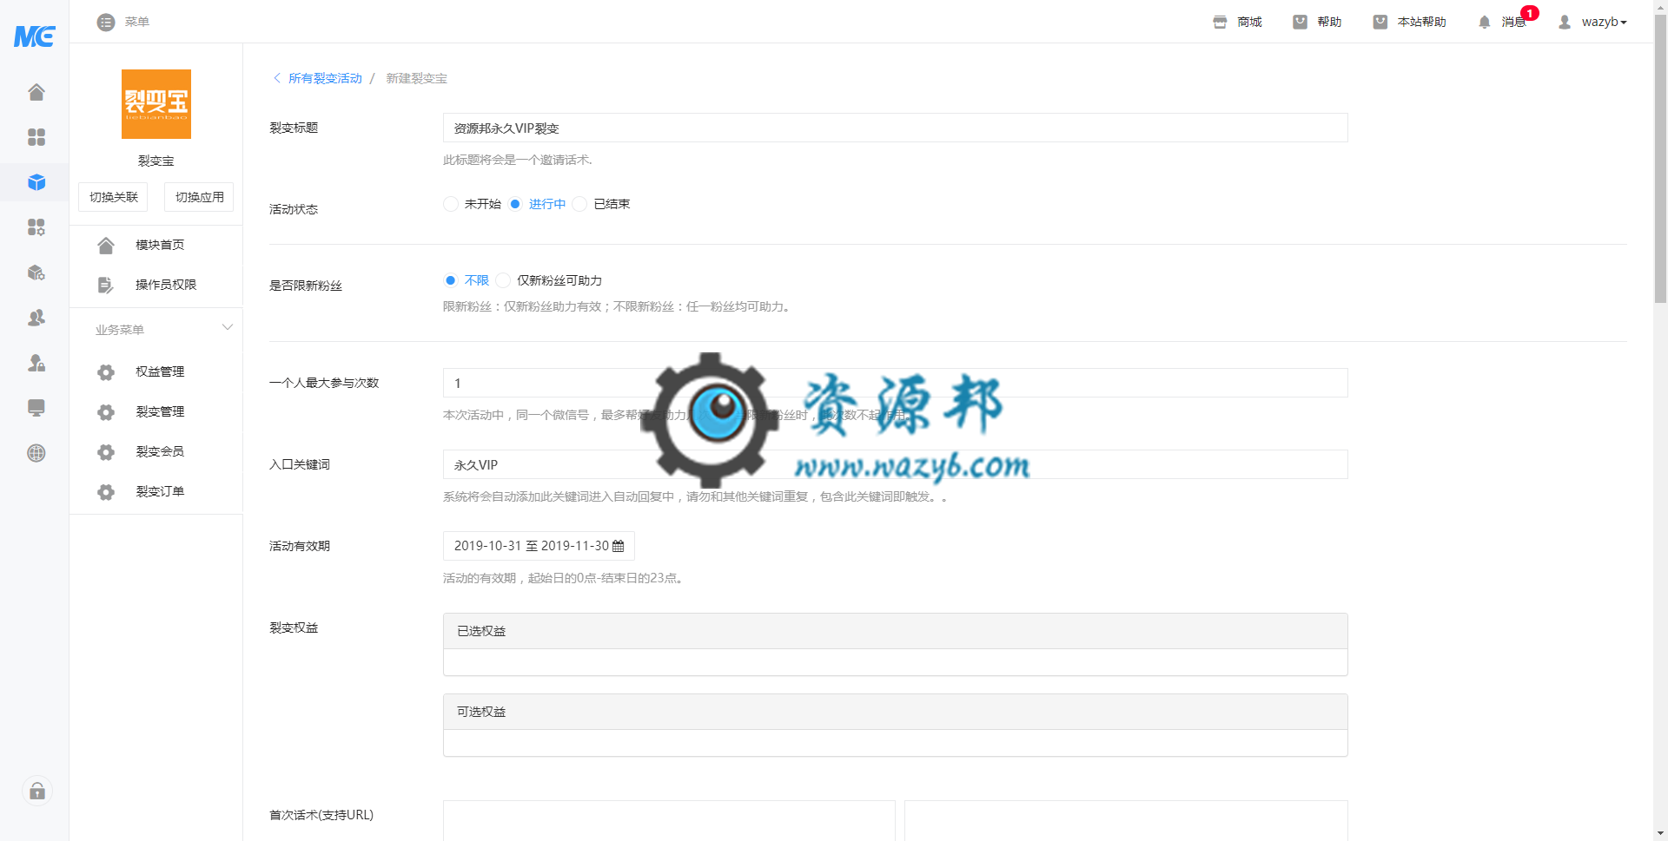Screen dimensions: 1668x841
Task: Open the monitor icon in sidebar
Action: point(36,408)
